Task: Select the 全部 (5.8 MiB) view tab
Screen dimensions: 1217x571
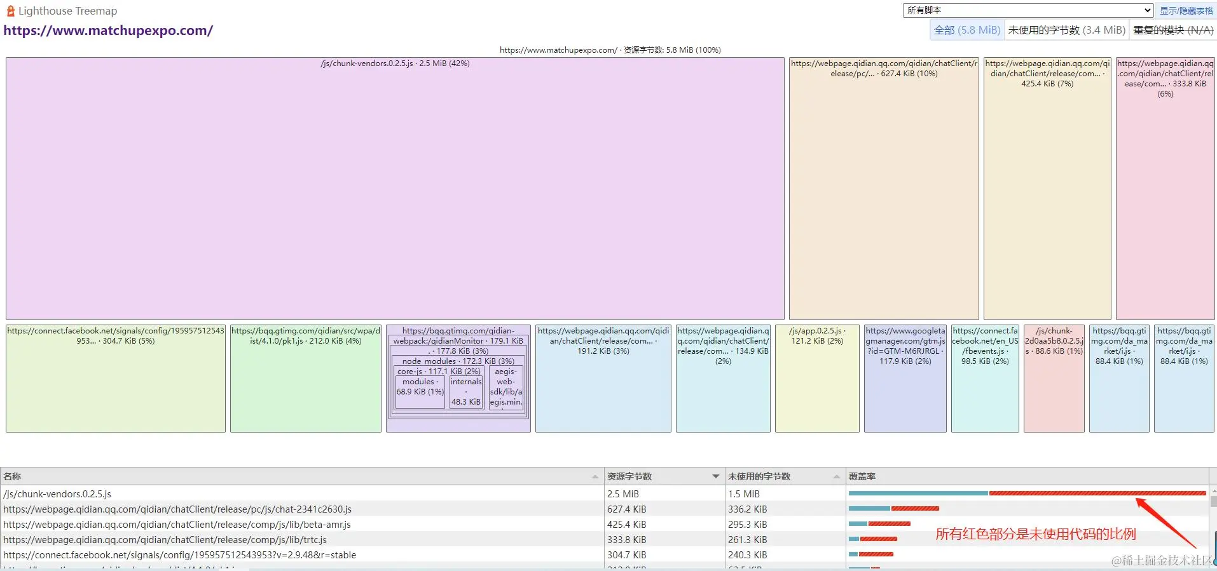Action: [x=966, y=30]
